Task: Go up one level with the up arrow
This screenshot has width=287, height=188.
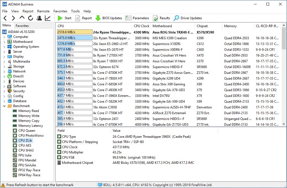Action: pos(22,18)
